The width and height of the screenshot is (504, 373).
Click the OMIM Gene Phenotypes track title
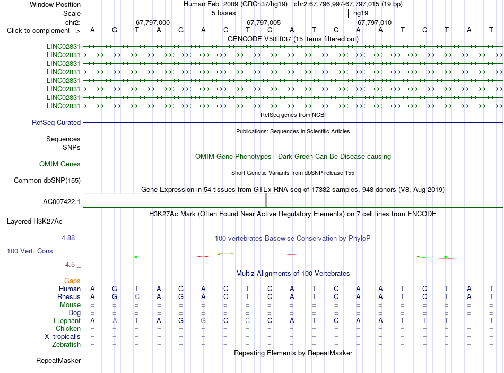[293, 156]
